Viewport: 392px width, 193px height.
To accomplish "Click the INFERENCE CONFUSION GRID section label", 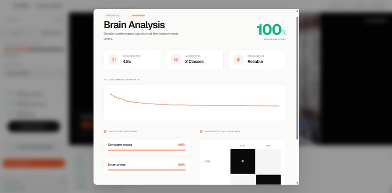I will coord(222,131).
